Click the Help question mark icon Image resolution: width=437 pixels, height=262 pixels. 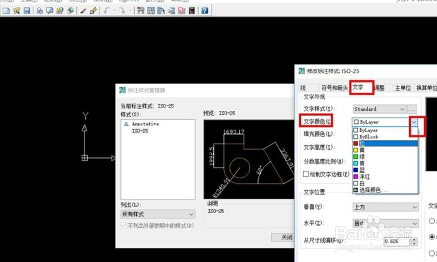pyautogui.click(x=205, y=11)
